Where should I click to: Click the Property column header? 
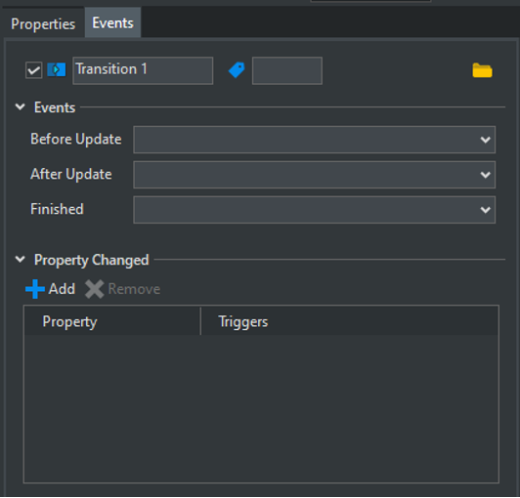click(x=112, y=321)
